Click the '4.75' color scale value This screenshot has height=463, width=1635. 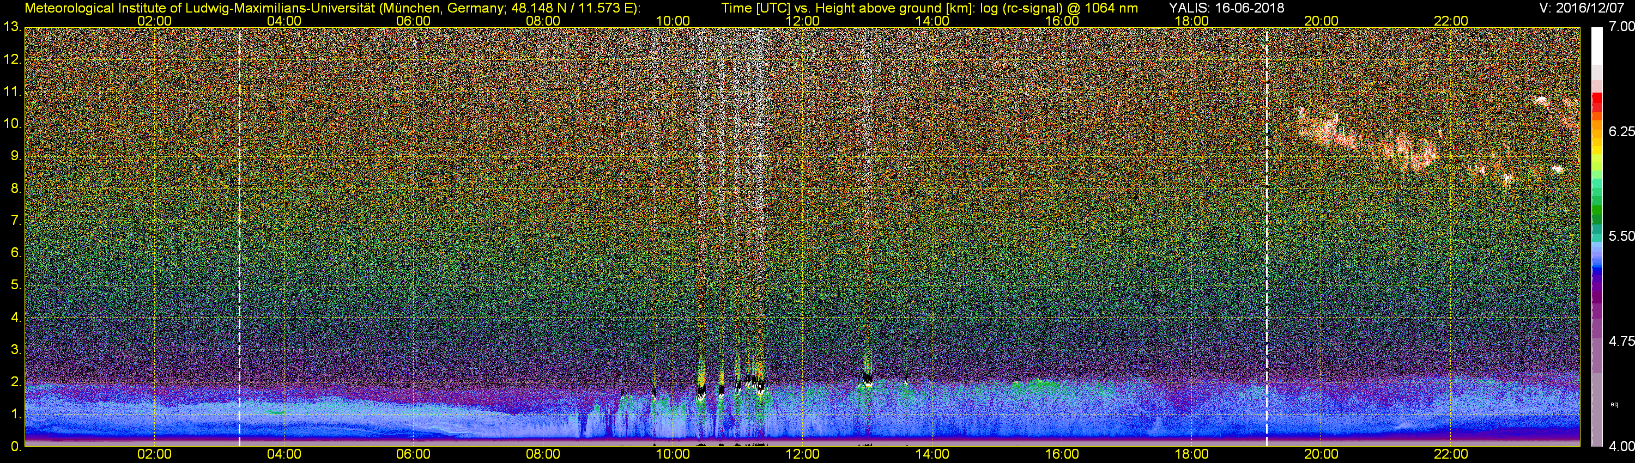click(x=1621, y=341)
